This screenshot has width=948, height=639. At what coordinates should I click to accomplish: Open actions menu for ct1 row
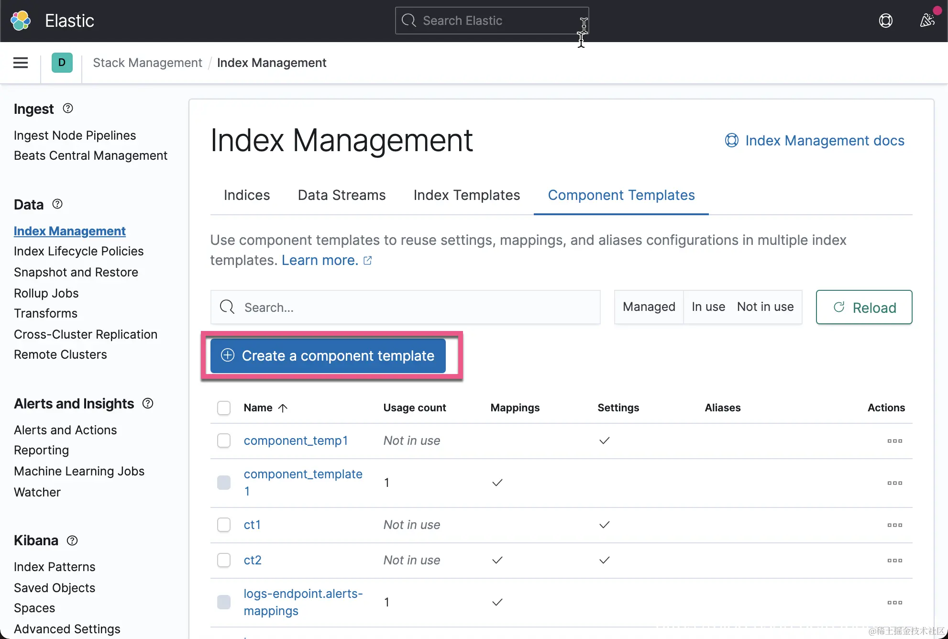point(894,525)
